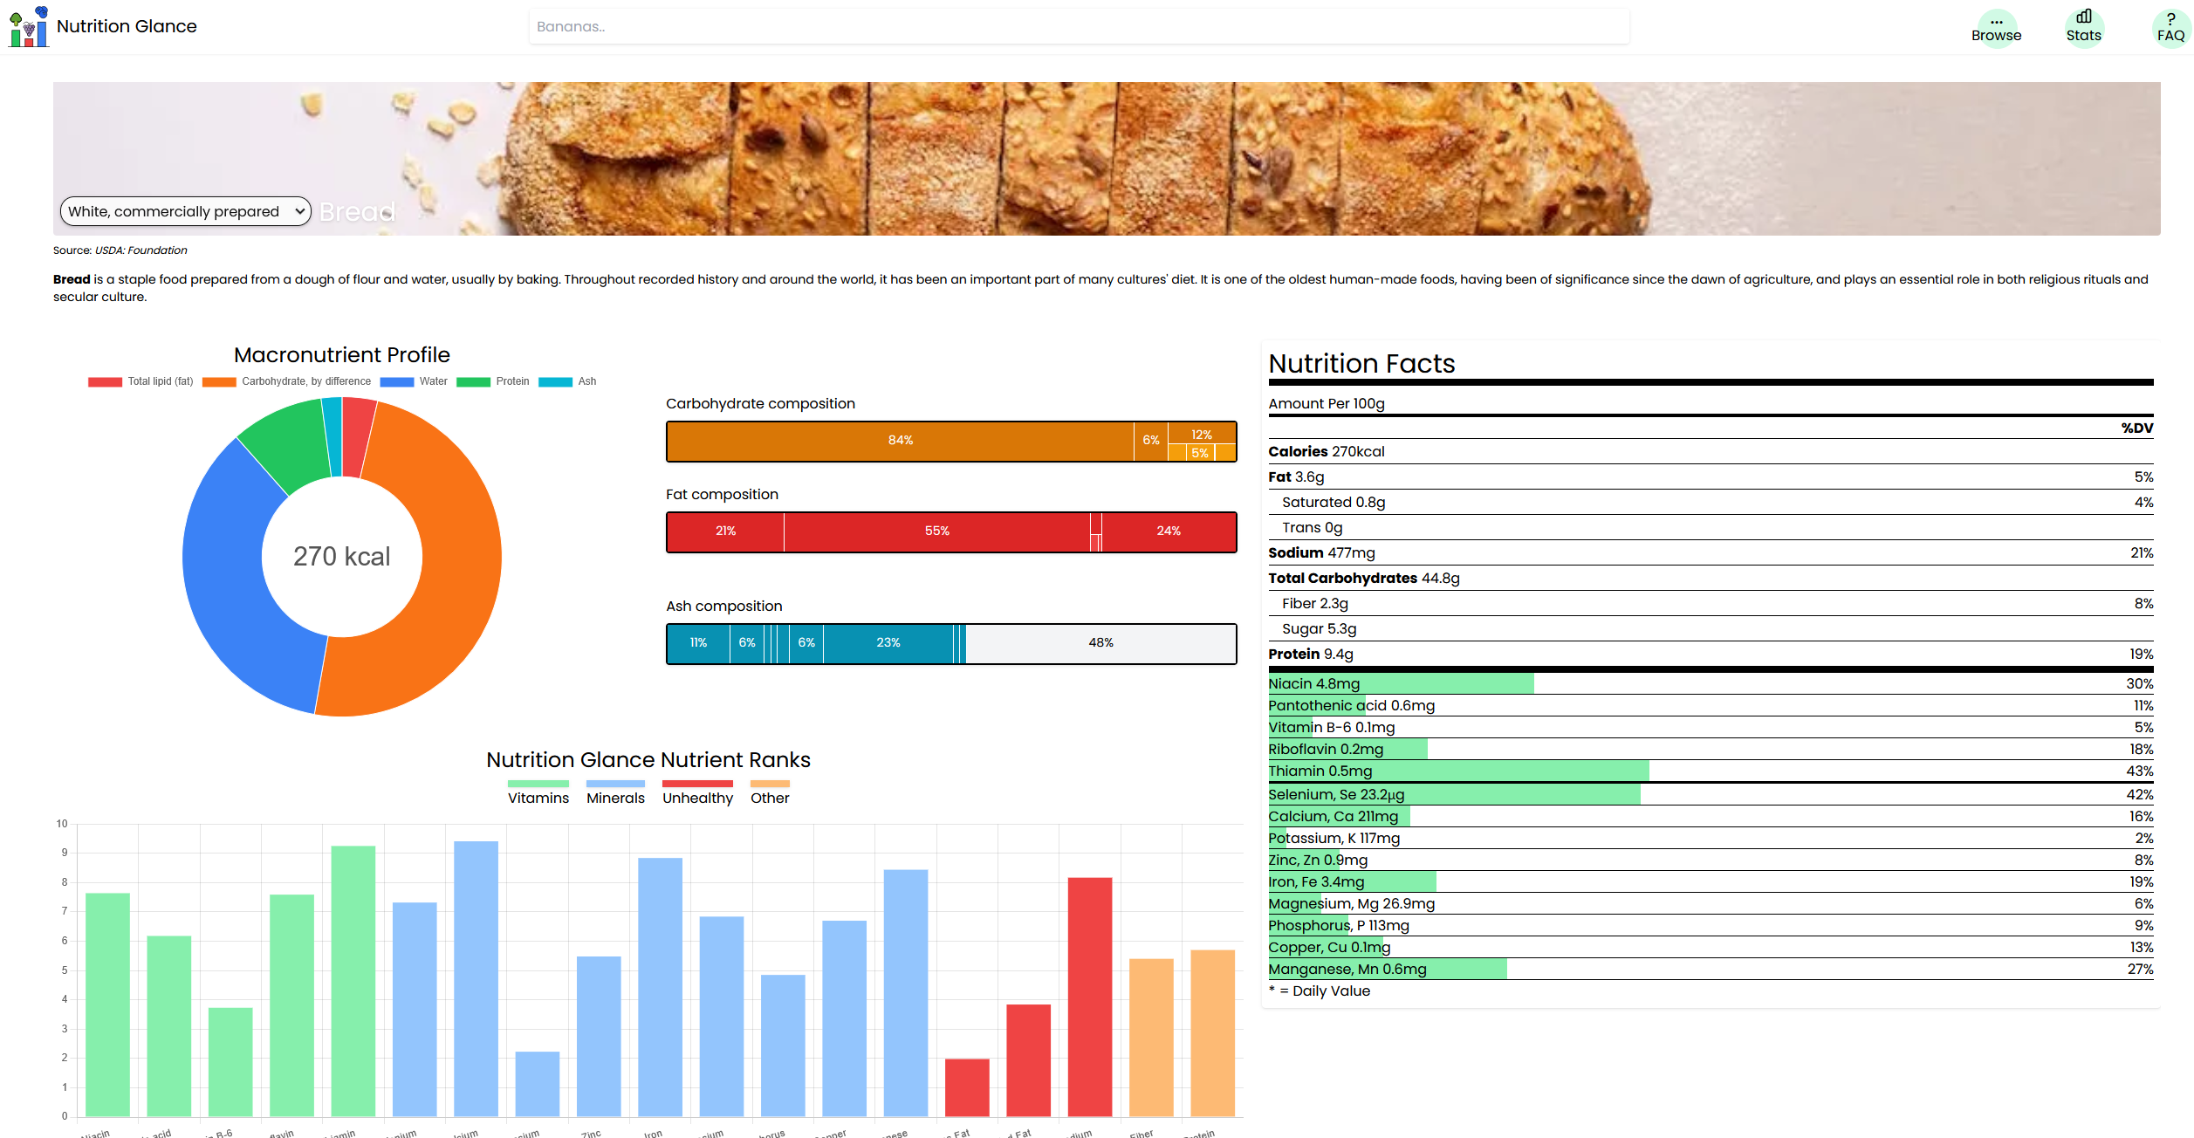Toggle the Water dataset in Macronutrient Profile
Viewport: 2194px width, 1138px height.
416,381
